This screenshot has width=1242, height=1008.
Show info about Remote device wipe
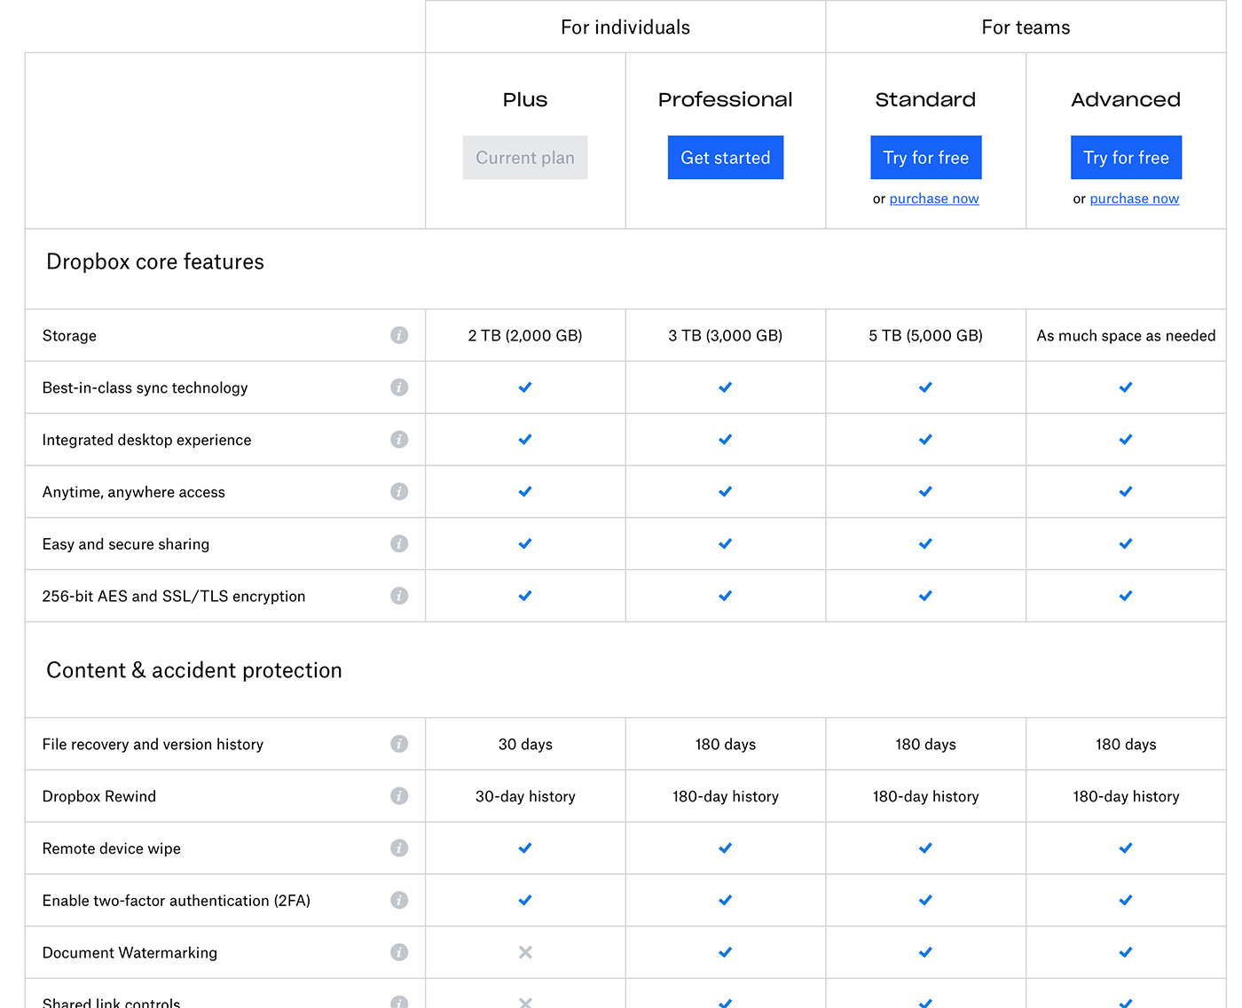click(x=399, y=848)
